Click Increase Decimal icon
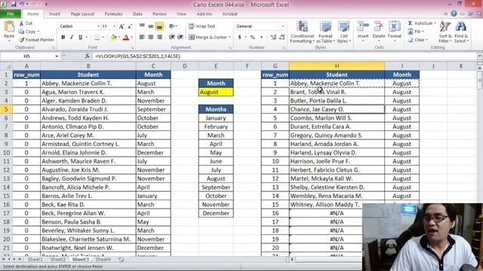 point(273,37)
